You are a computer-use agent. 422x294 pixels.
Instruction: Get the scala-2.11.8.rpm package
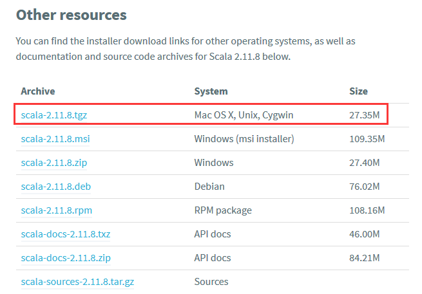pyautogui.click(x=57, y=210)
